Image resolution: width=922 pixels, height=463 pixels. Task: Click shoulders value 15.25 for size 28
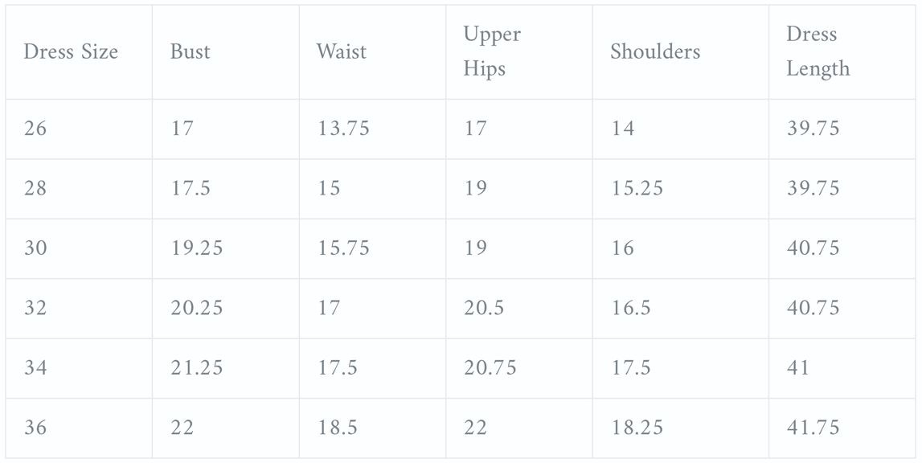(x=637, y=189)
